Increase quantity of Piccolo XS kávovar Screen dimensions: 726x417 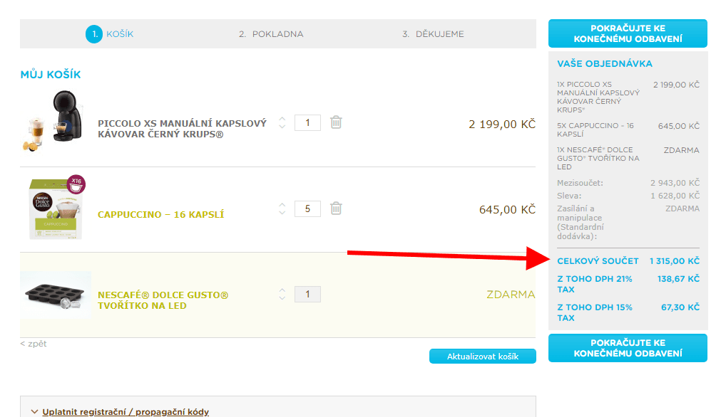pos(282,119)
